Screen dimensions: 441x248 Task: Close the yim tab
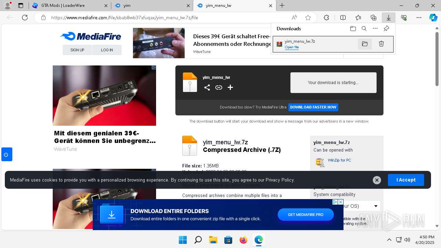(x=188, y=6)
